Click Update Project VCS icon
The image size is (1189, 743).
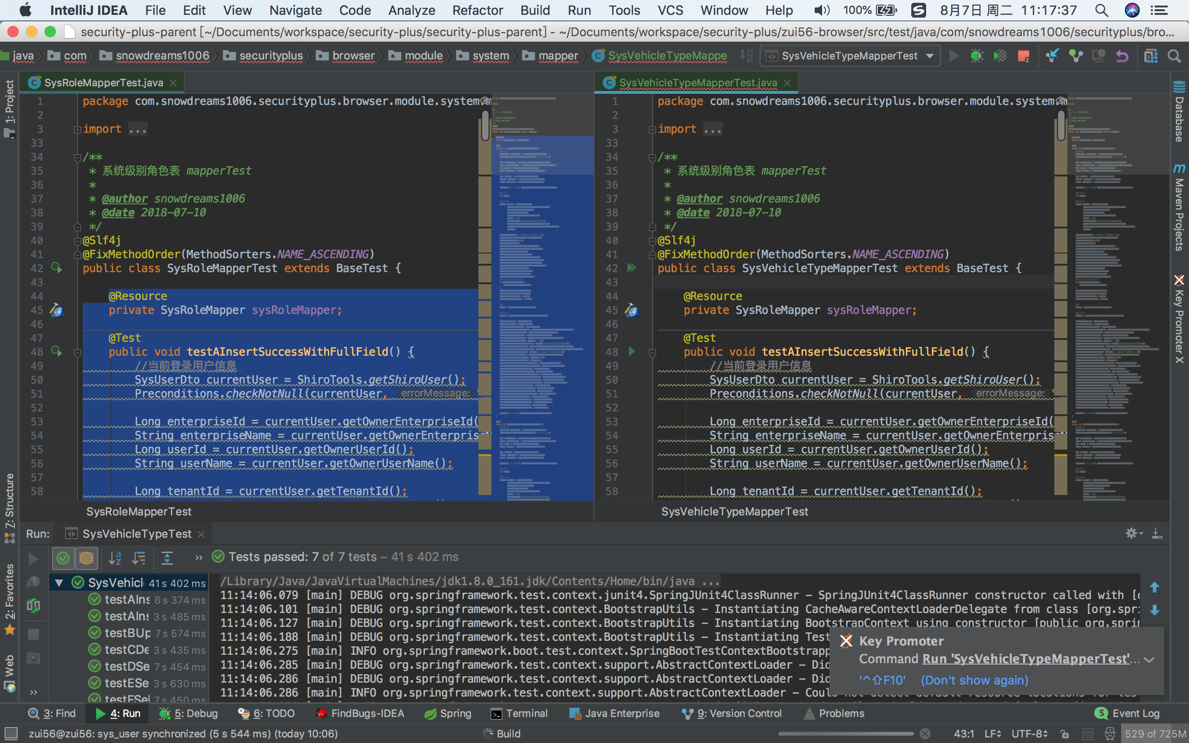pos(1052,56)
